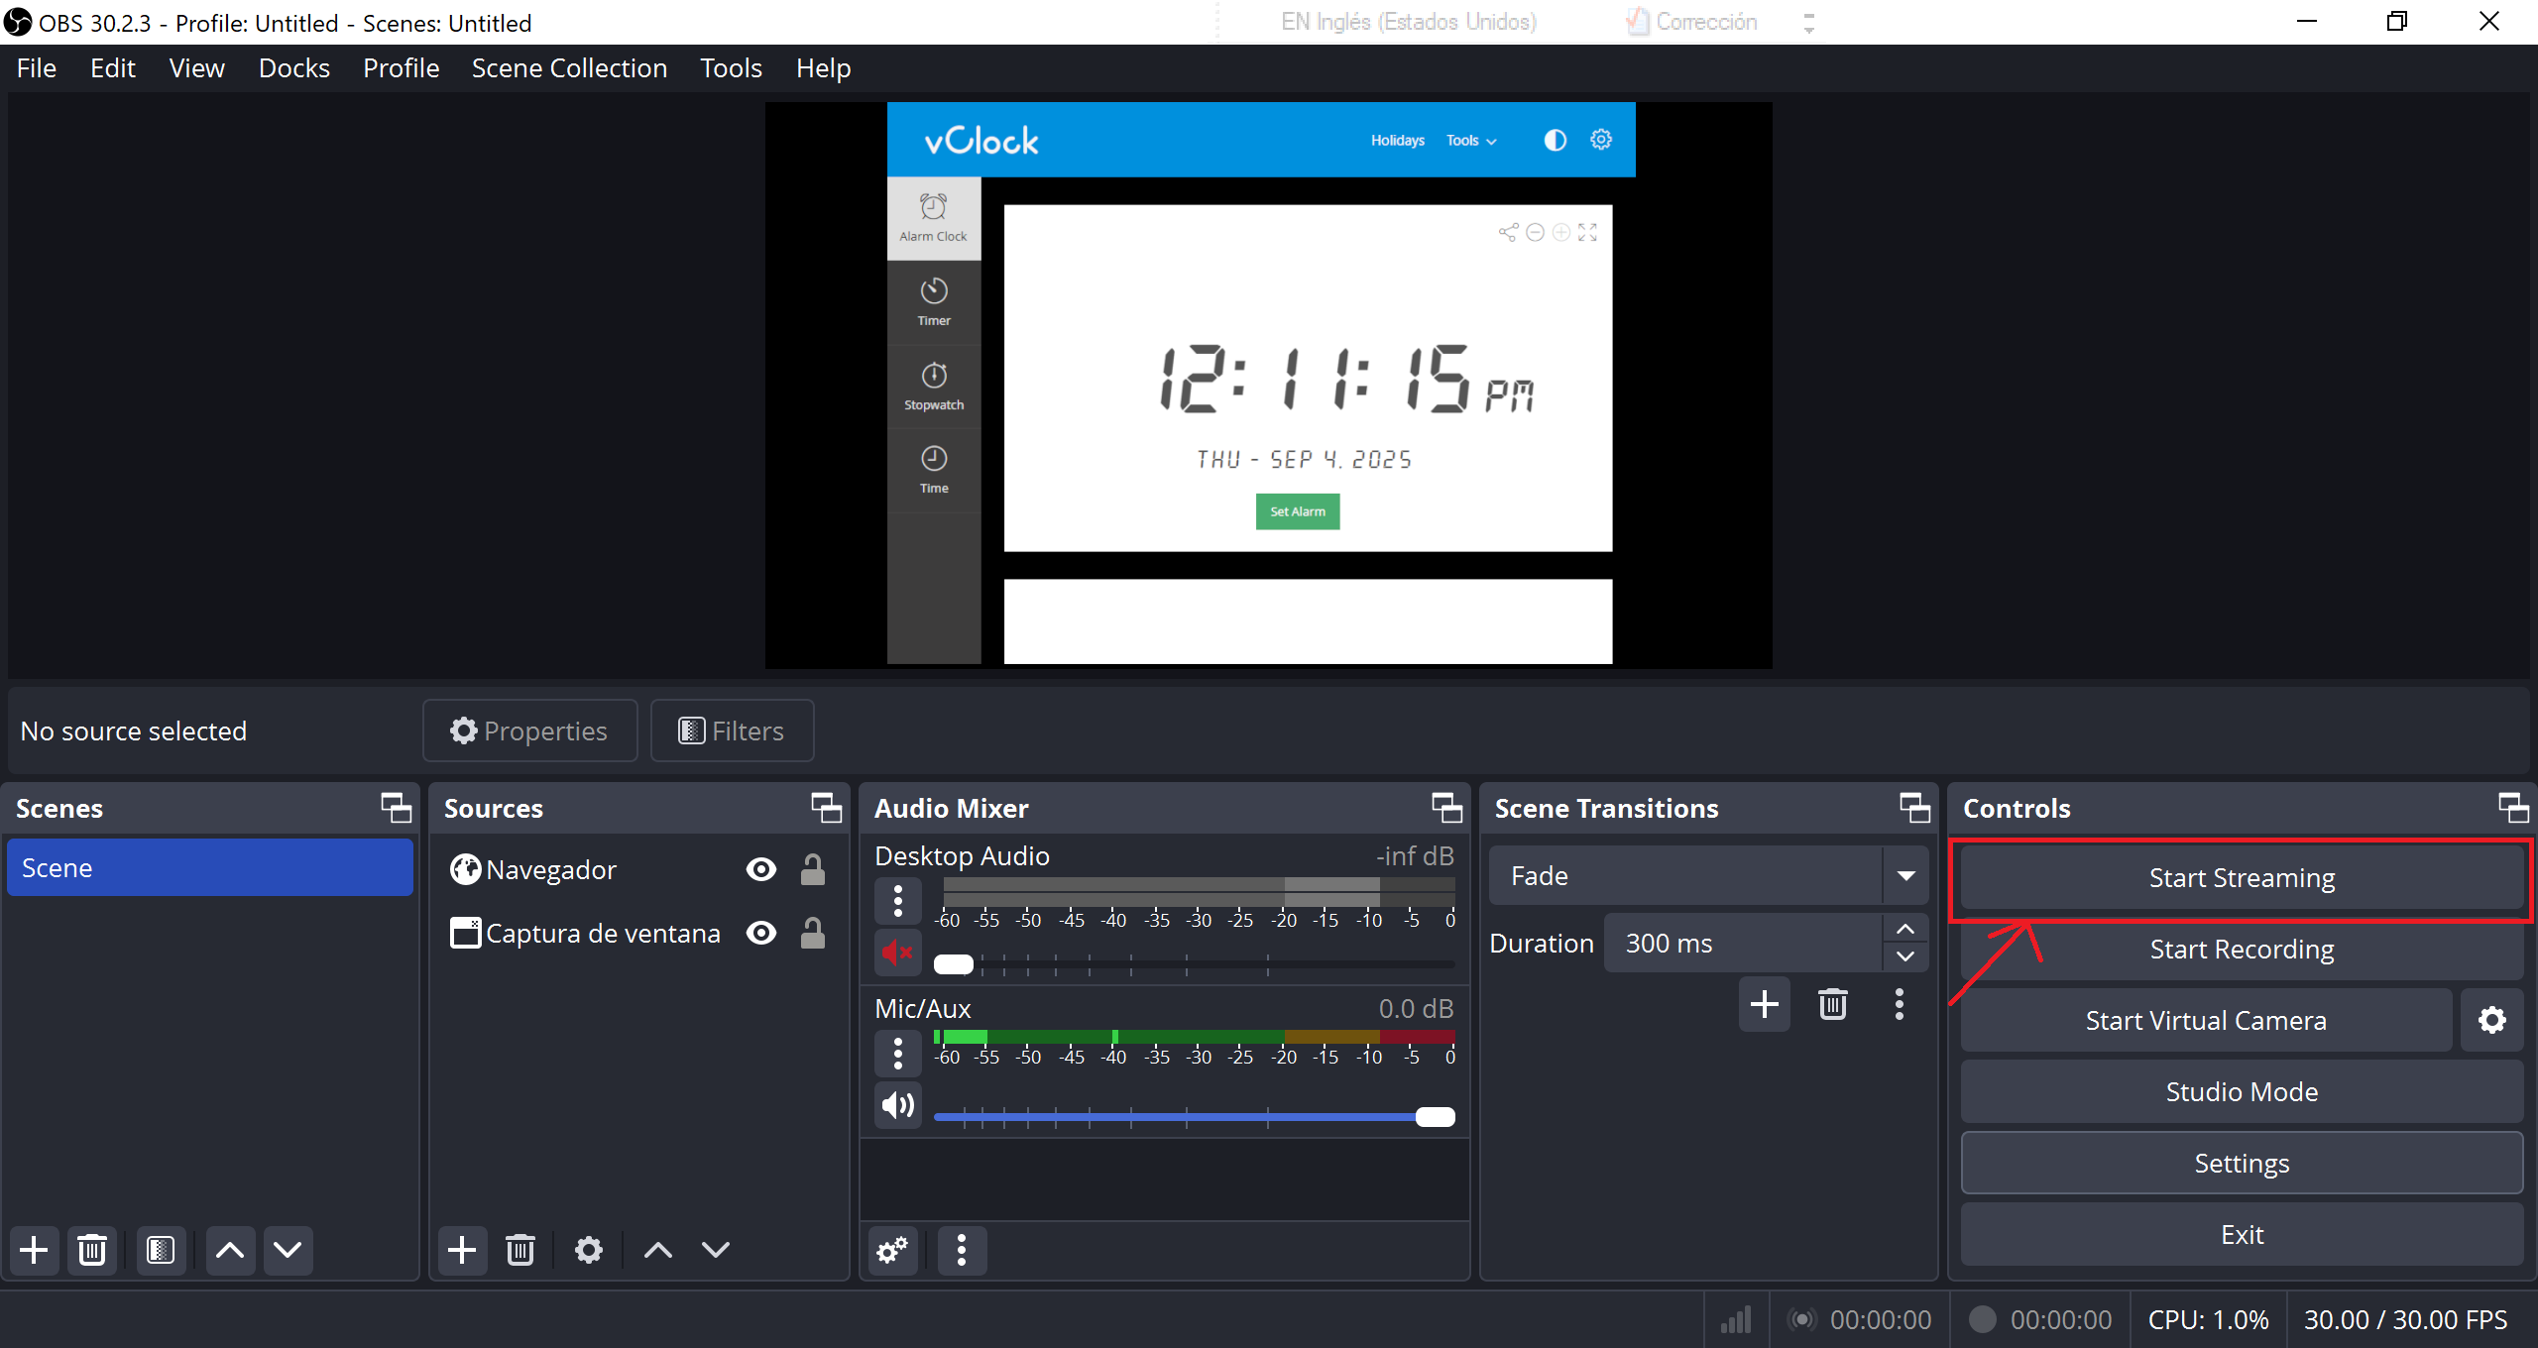Open Mic/Aux three-dot options
The width and height of the screenshot is (2538, 1348).
point(898,1053)
